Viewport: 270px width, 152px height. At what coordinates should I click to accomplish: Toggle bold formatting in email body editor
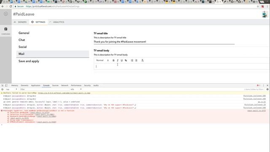113,60
